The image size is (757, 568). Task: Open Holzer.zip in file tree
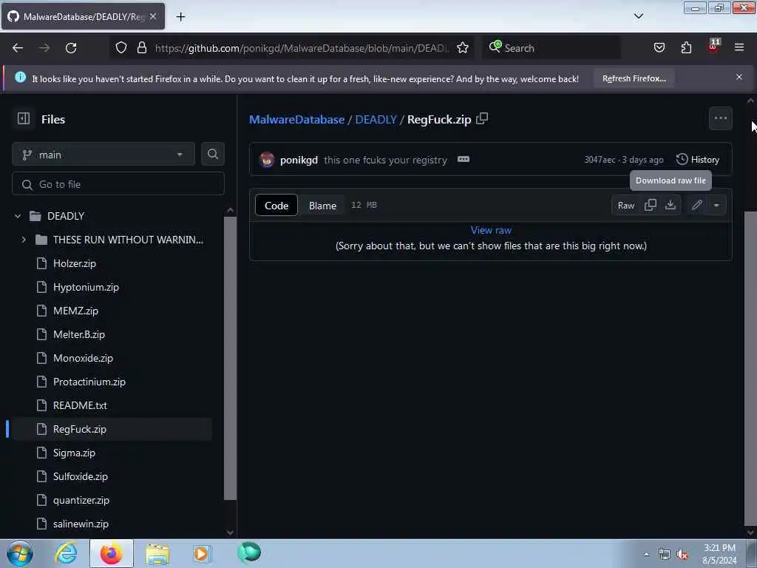75,263
